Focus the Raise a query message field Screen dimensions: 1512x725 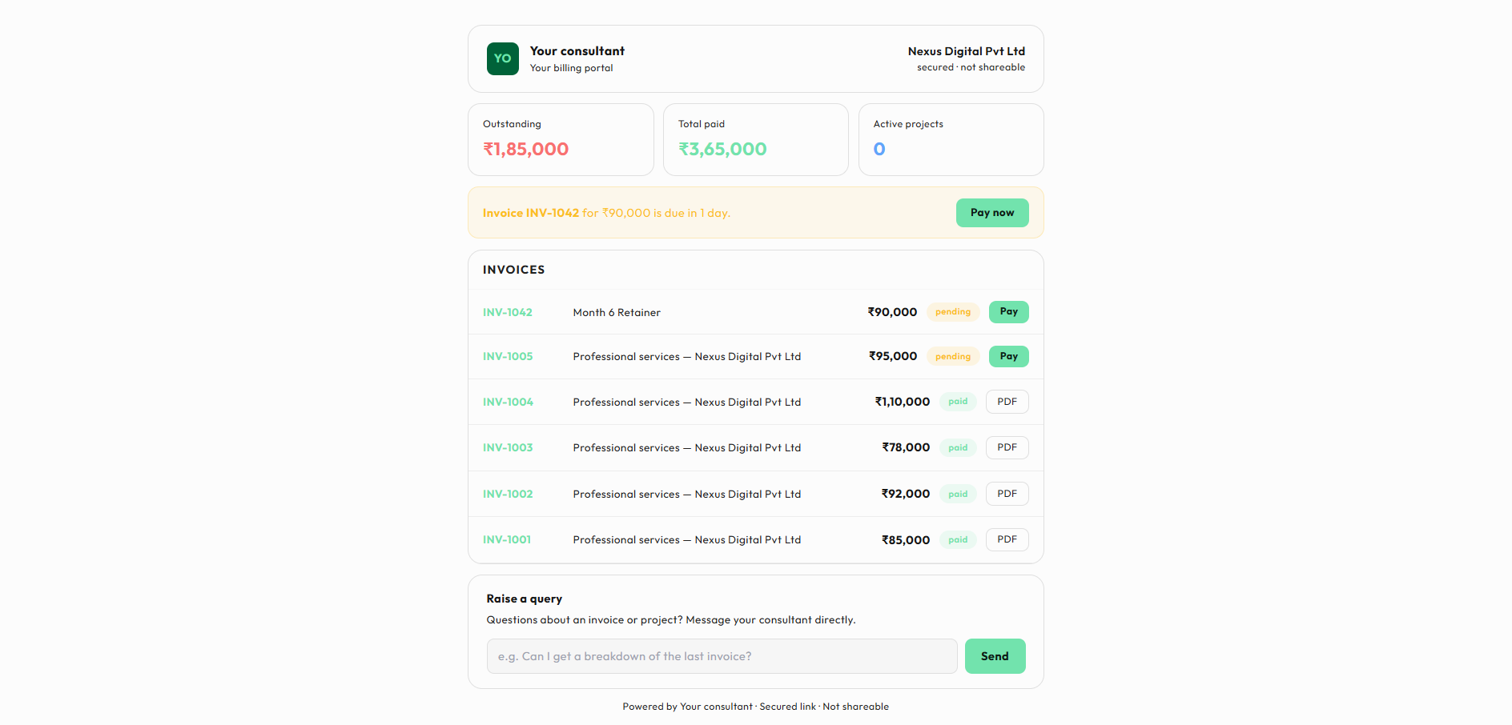[722, 656]
